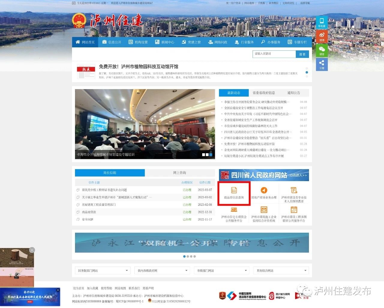Click the 房地产市场业务办理 paper plane icon
Viewport: 384px width, 308px height.
[264, 190]
